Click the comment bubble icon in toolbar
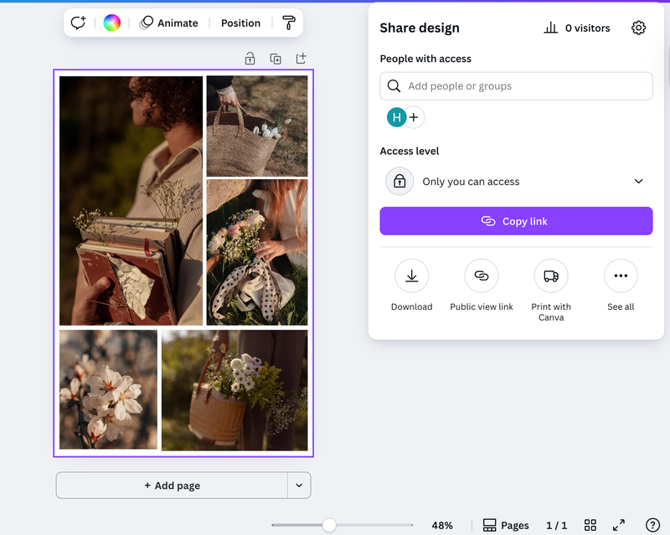 click(x=79, y=23)
